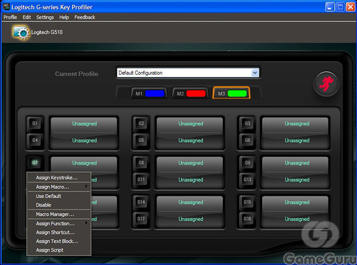The width and height of the screenshot is (357, 265).
Task: Activate the M3 mode button
Action: click(231, 93)
